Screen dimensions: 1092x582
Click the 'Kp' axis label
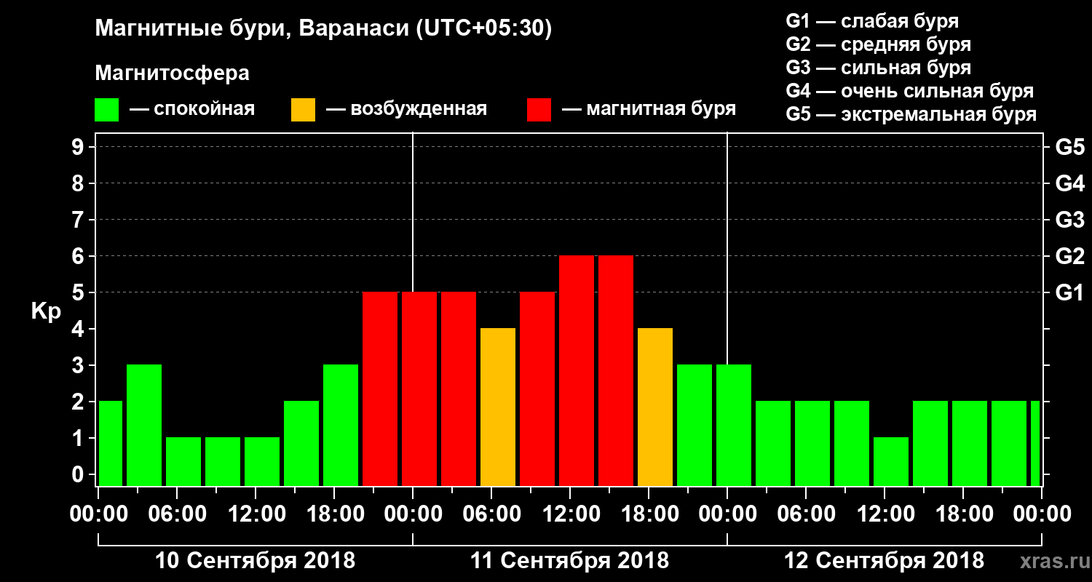[46, 311]
